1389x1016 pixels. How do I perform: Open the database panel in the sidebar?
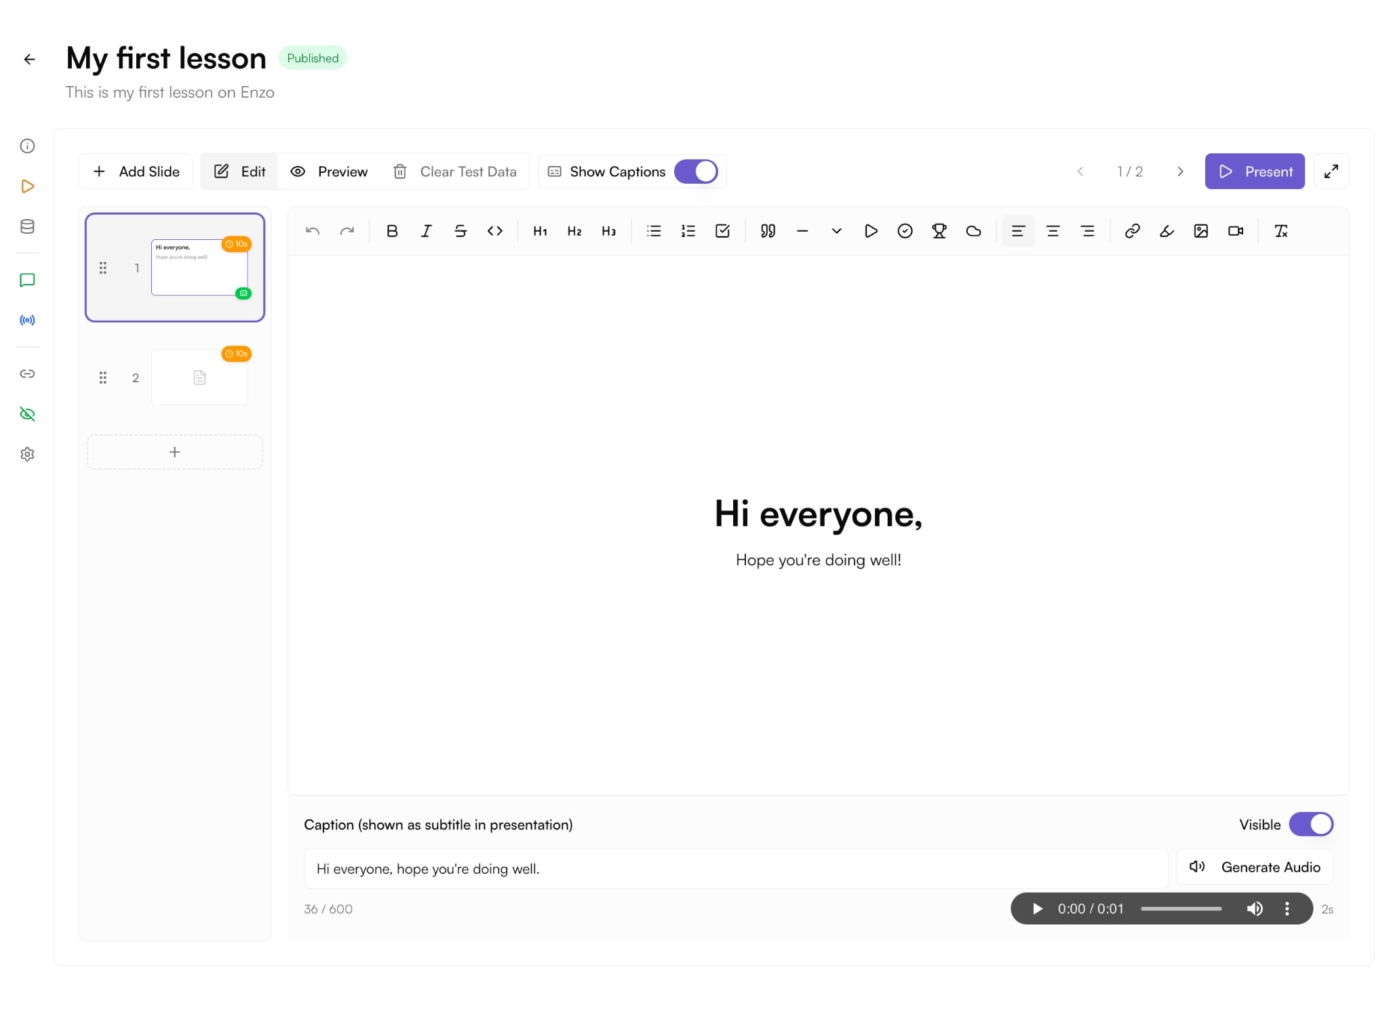pos(27,226)
